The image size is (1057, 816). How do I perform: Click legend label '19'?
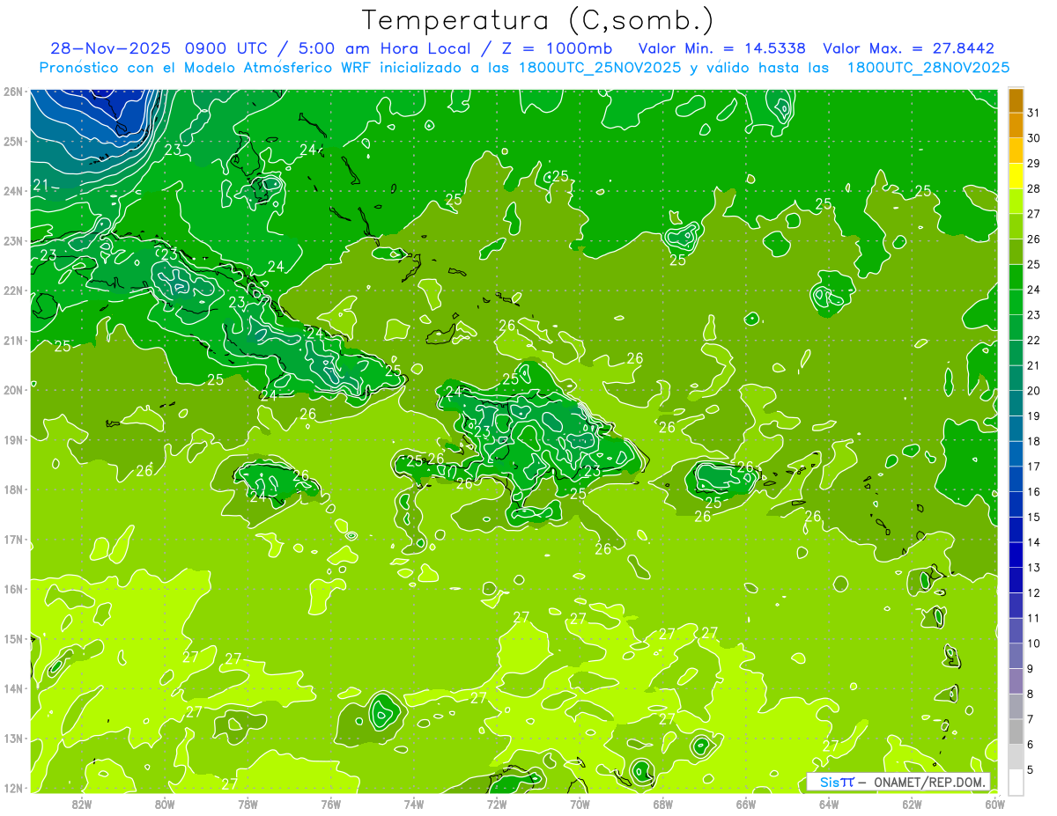tap(1033, 415)
